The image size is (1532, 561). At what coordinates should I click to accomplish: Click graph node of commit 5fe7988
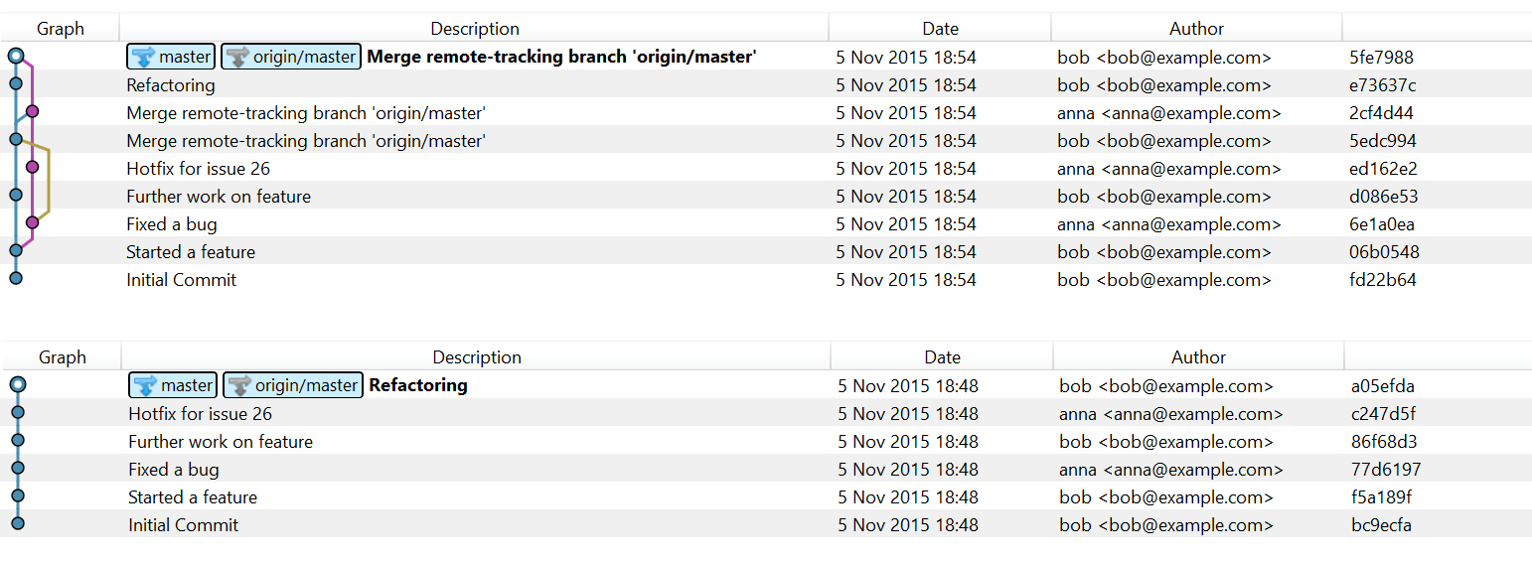(x=16, y=57)
